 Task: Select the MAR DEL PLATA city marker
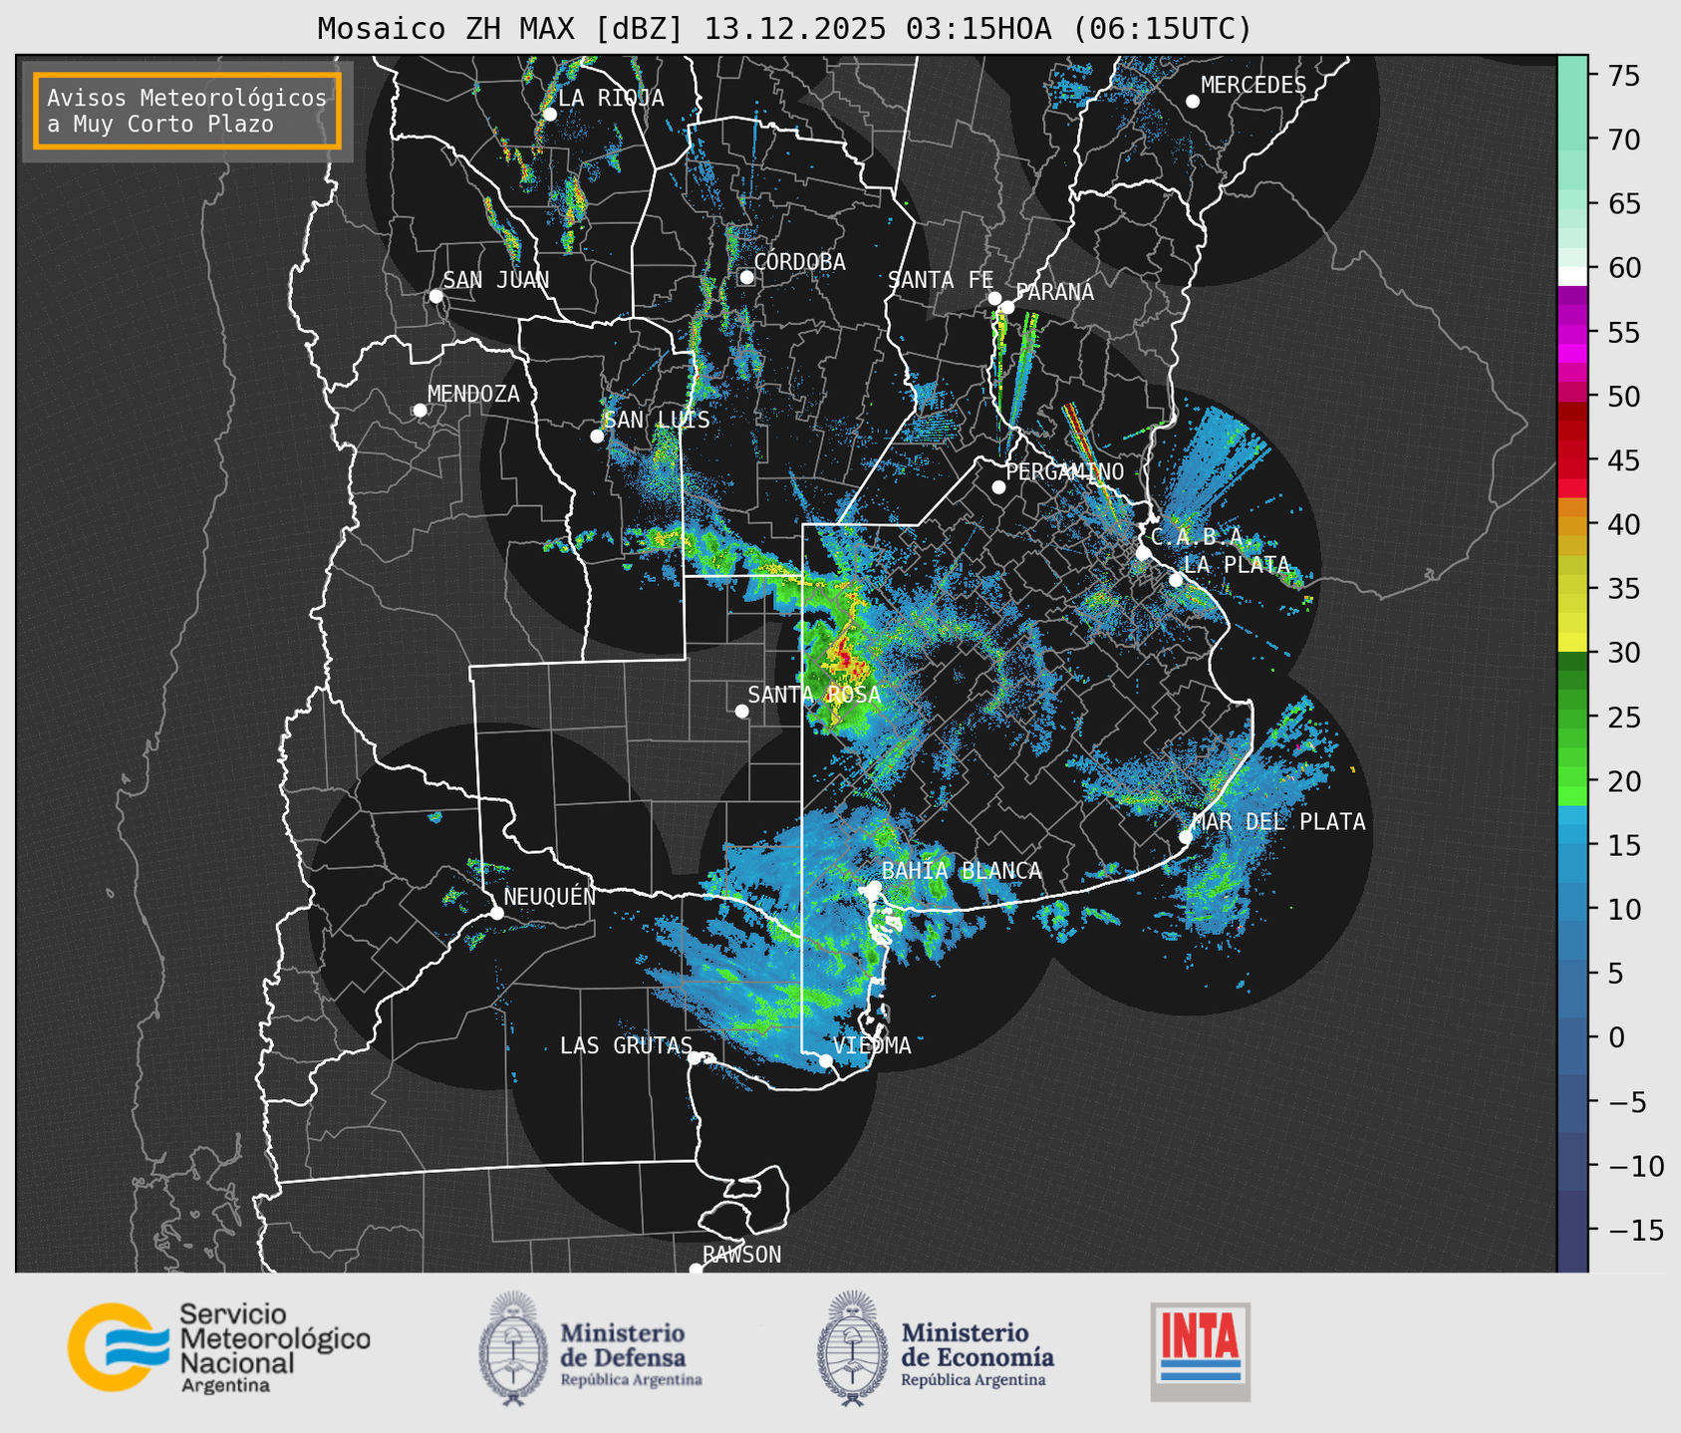click(1185, 837)
